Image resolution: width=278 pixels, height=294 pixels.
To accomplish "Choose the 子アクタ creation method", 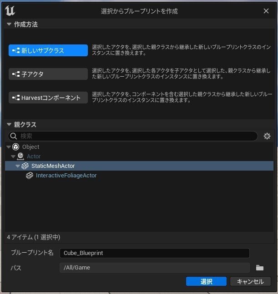I will (x=48, y=74).
